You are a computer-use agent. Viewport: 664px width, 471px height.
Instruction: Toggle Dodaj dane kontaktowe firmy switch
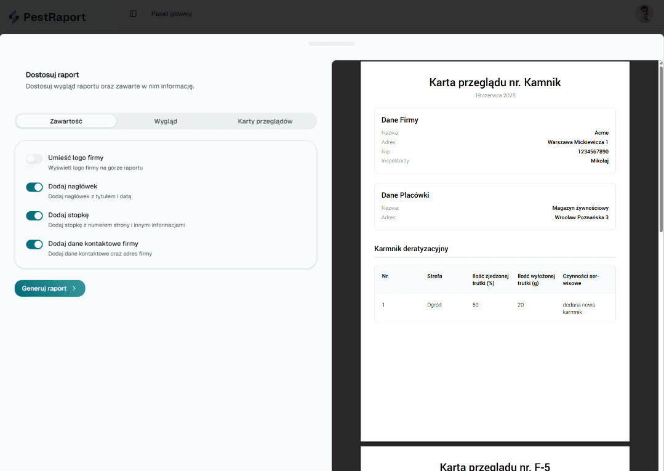click(34, 244)
